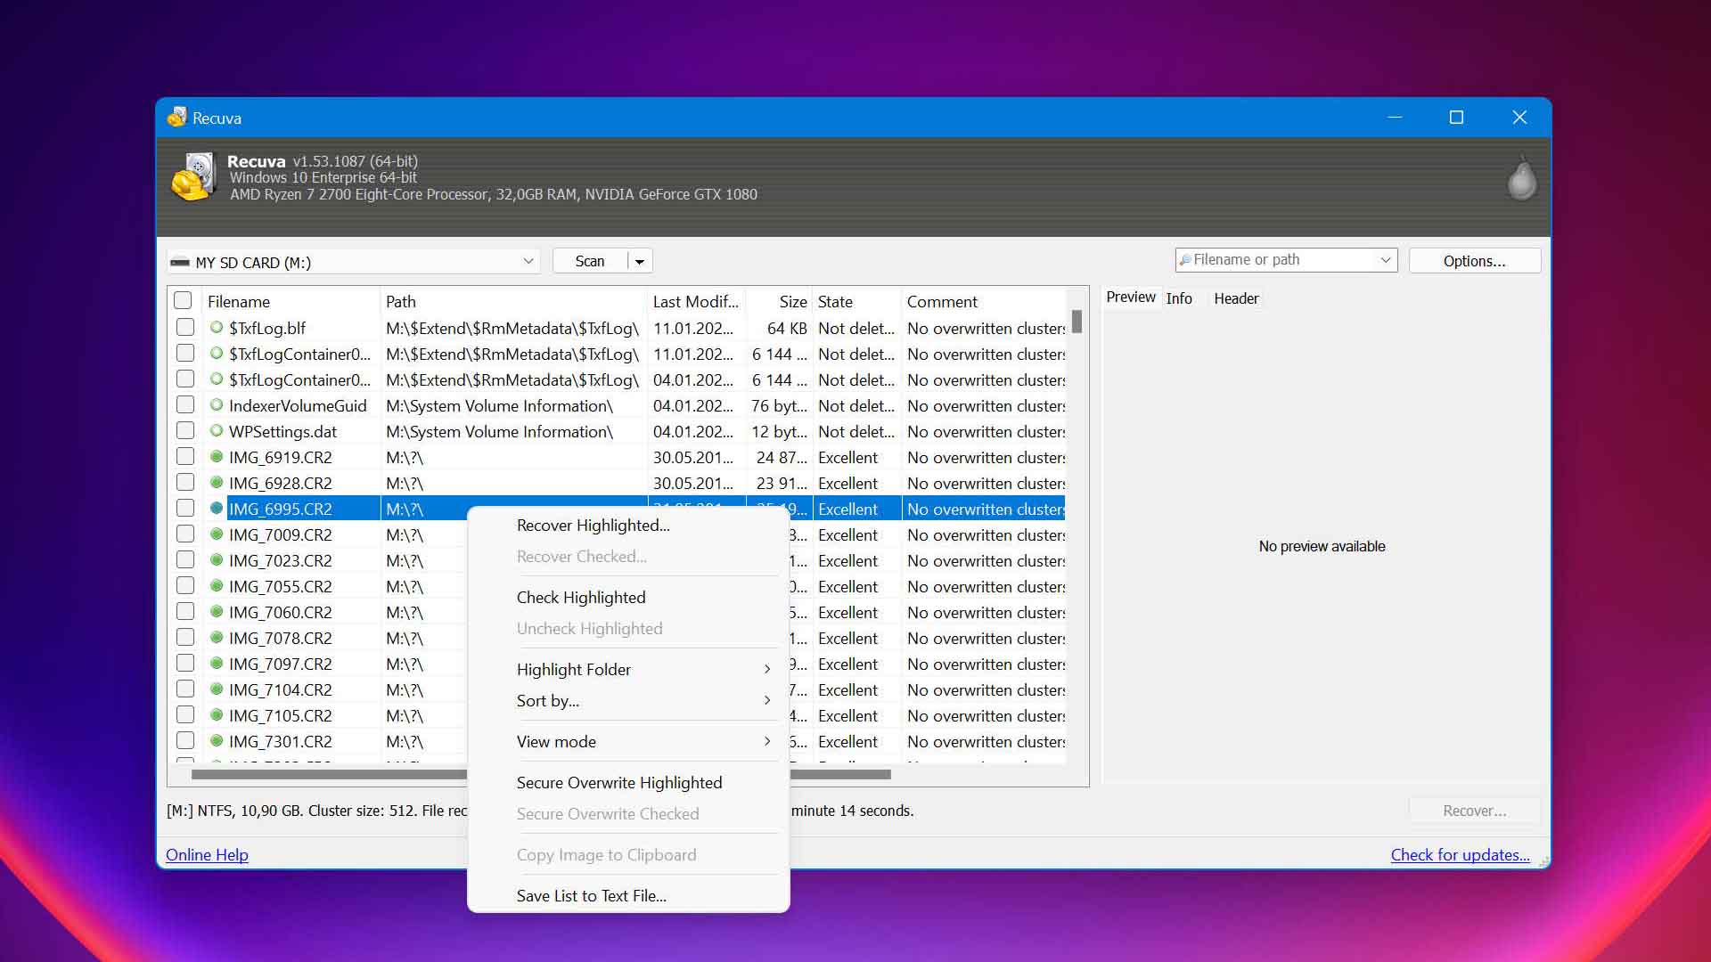Click green status icon of IMG_7301.CR2
Image resolution: width=1711 pixels, height=962 pixels.
point(216,741)
